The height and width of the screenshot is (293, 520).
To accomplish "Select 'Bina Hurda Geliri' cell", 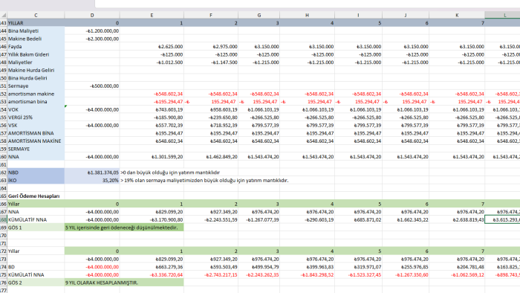I will (36, 78).
